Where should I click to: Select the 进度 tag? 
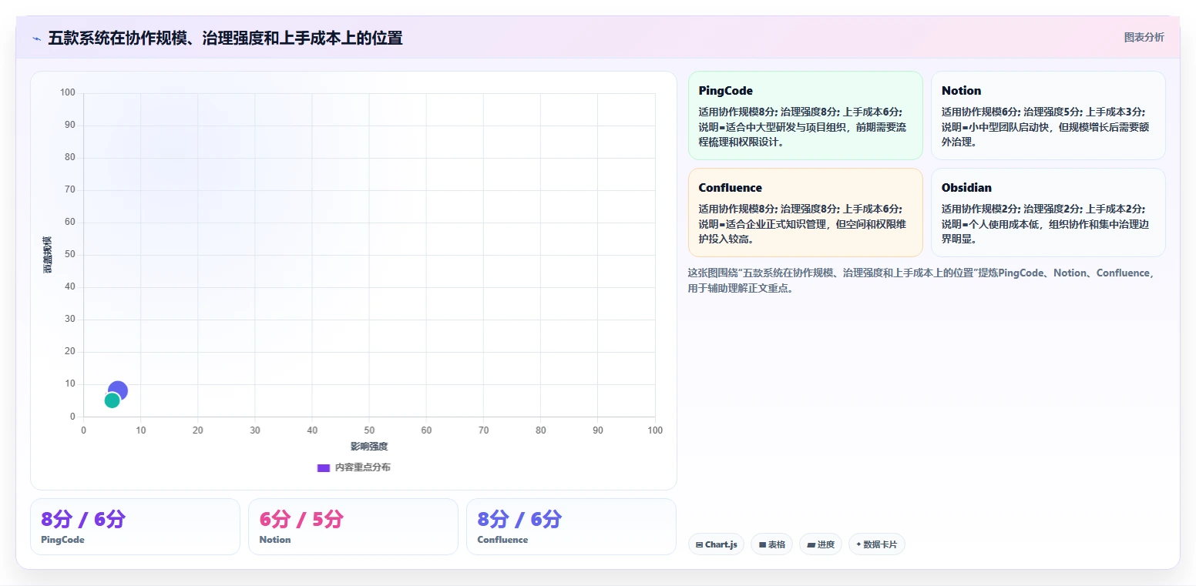821,544
